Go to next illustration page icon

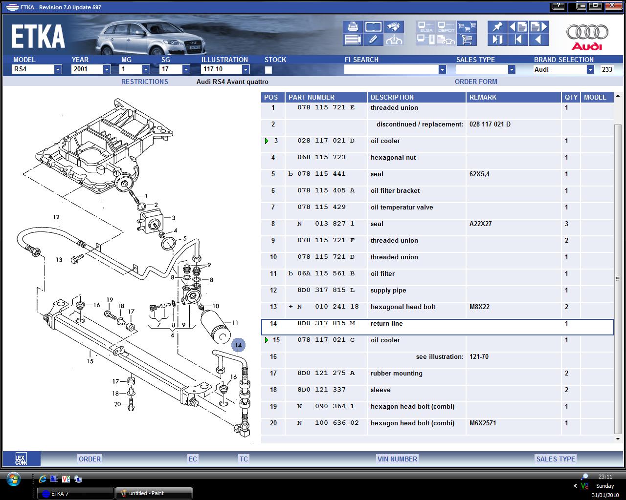click(538, 27)
